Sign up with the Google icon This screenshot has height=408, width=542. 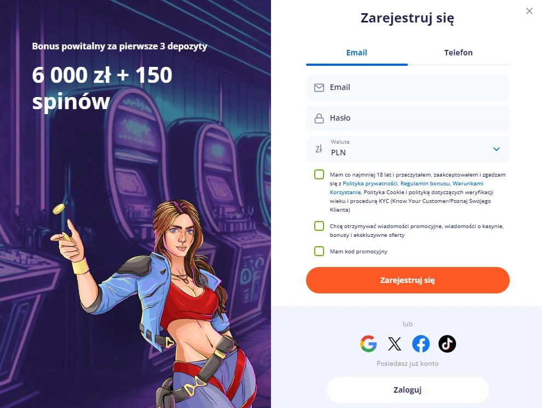[368, 344]
